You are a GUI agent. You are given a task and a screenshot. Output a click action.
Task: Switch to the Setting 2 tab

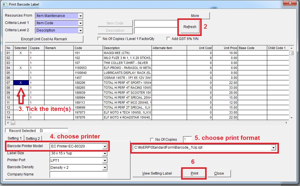click(32, 138)
